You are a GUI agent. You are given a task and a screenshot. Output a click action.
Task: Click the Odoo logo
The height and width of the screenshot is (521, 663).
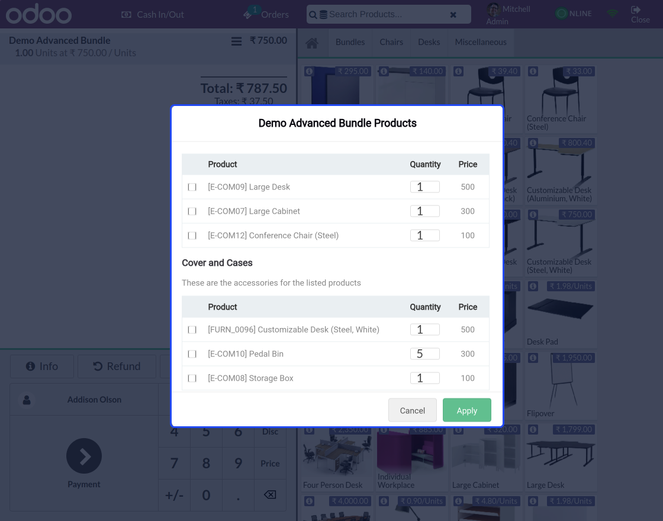pyautogui.click(x=38, y=14)
